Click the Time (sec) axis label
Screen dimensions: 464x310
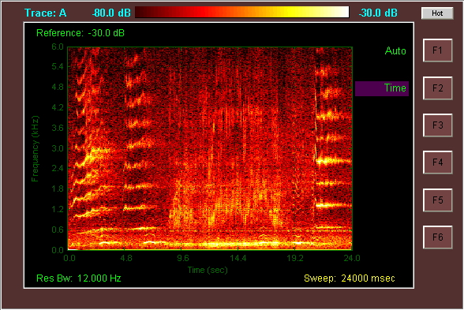pyautogui.click(x=208, y=270)
